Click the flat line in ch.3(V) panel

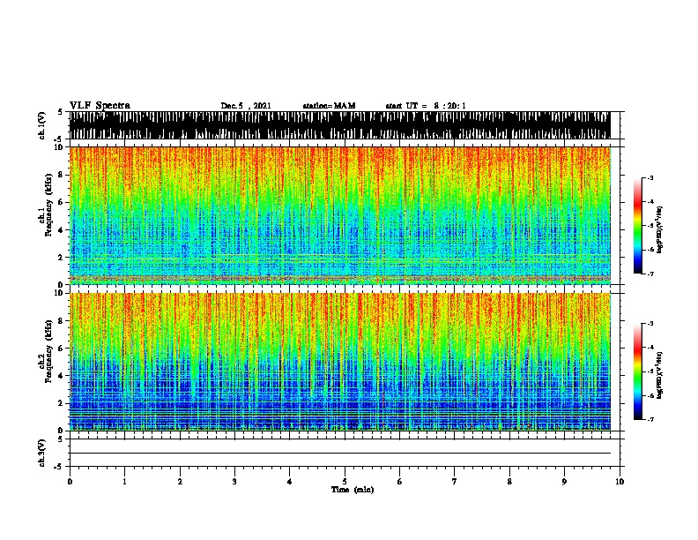pyautogui.click(x=340, y=454)
